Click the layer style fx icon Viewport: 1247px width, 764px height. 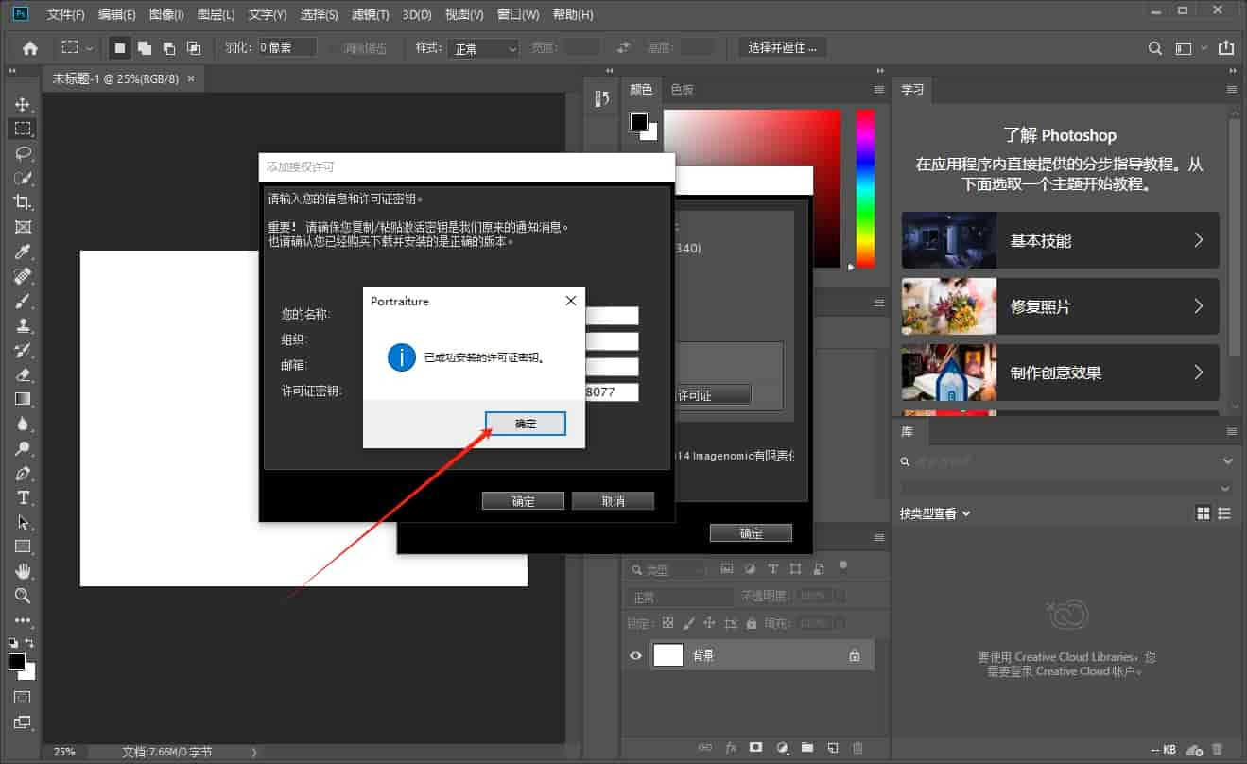tap(731, 747)
